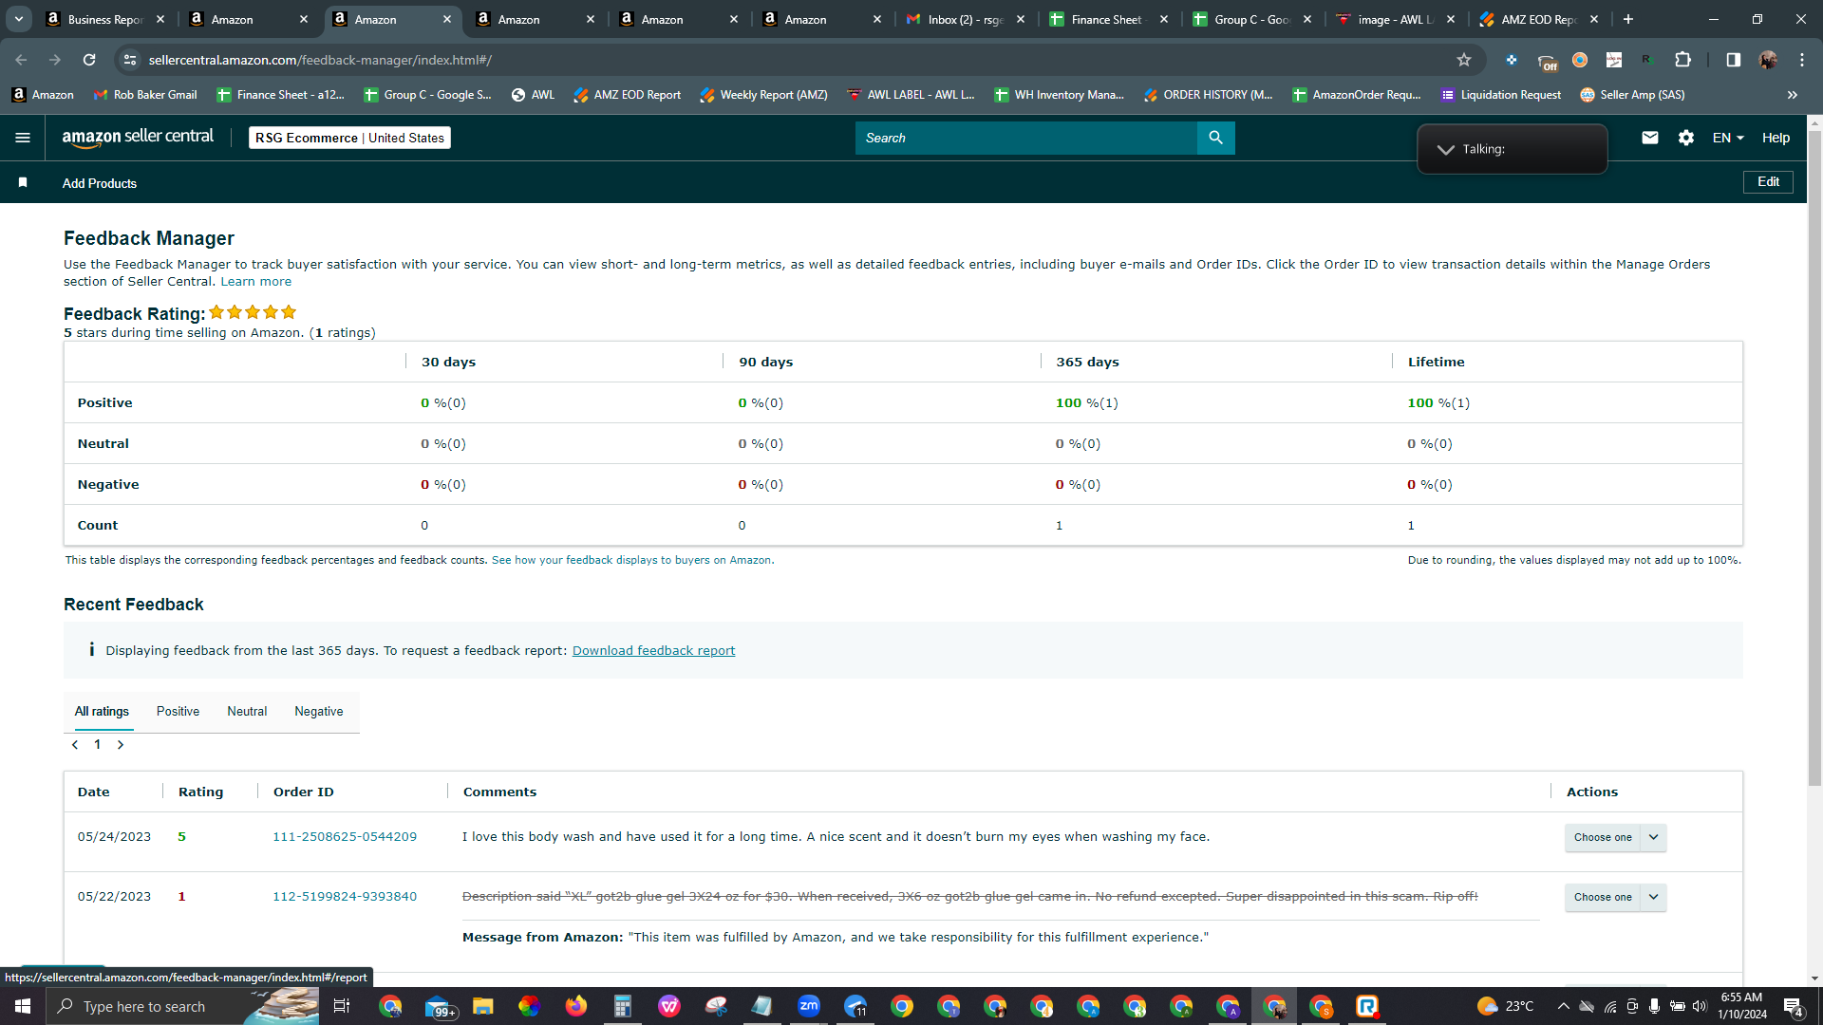1823x1025 pixels.
Task: Open the Windows notification center
Action: tap(1794, 1007)
